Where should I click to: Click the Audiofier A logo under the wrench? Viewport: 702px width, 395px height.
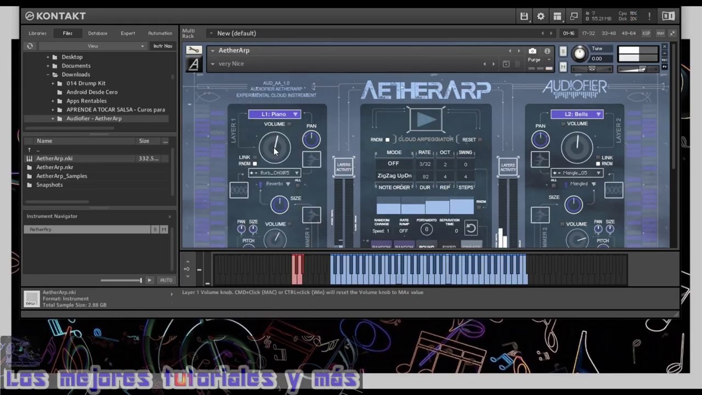pyautogui.click(x=194, y=65)
